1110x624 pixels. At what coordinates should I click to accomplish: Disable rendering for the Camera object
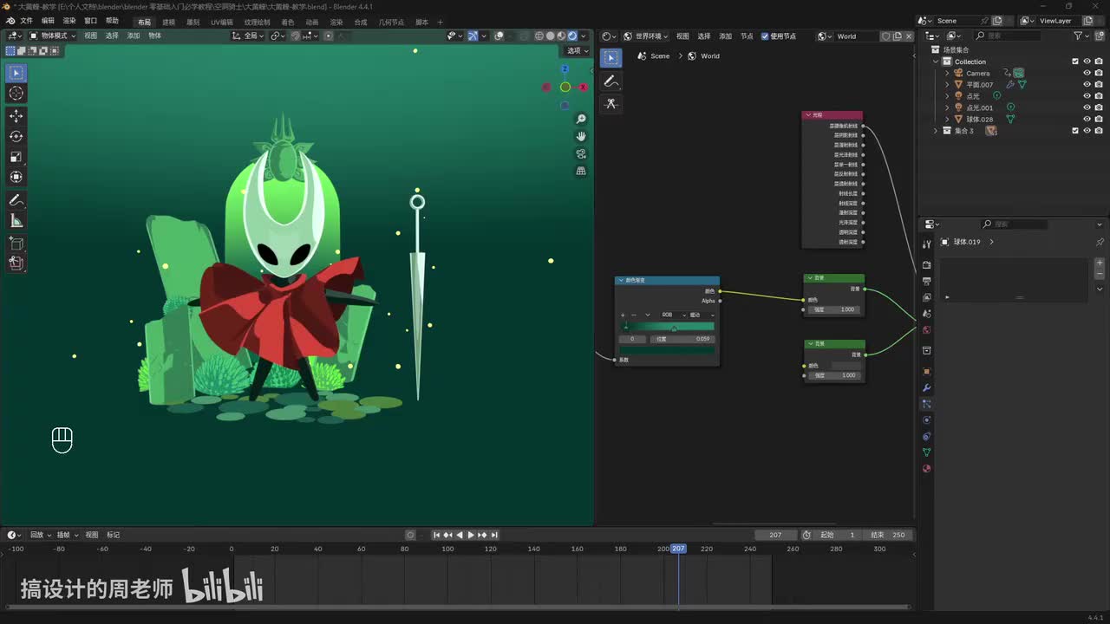[1099, 74]
